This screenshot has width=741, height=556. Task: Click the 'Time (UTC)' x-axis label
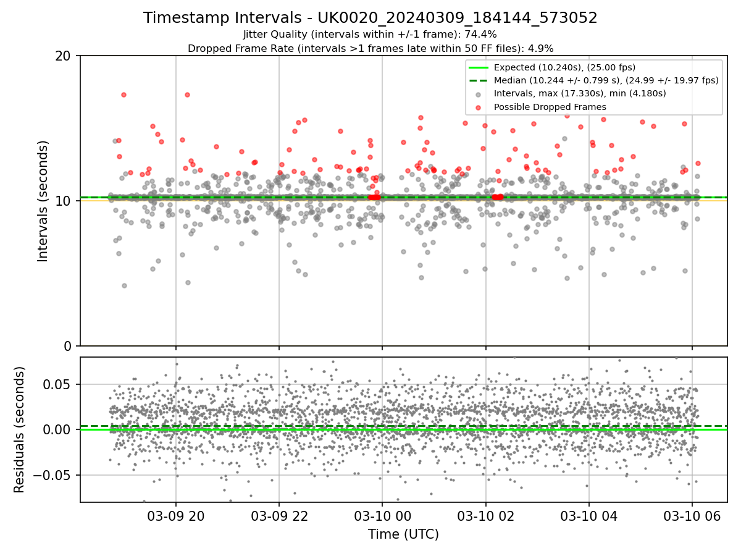click(403, 534)
